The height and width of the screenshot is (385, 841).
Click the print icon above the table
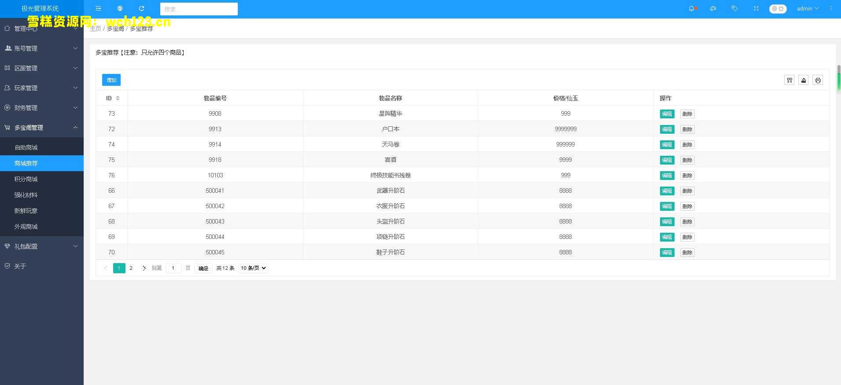click(818, 80)
